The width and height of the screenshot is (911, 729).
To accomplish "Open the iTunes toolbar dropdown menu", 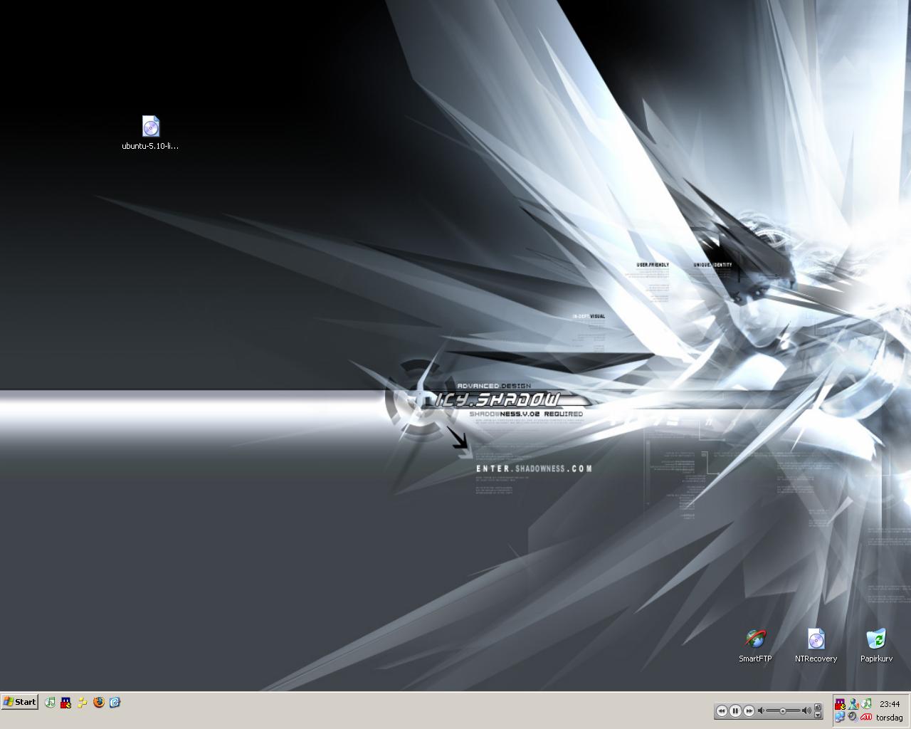I will click(x=818, y=715).
